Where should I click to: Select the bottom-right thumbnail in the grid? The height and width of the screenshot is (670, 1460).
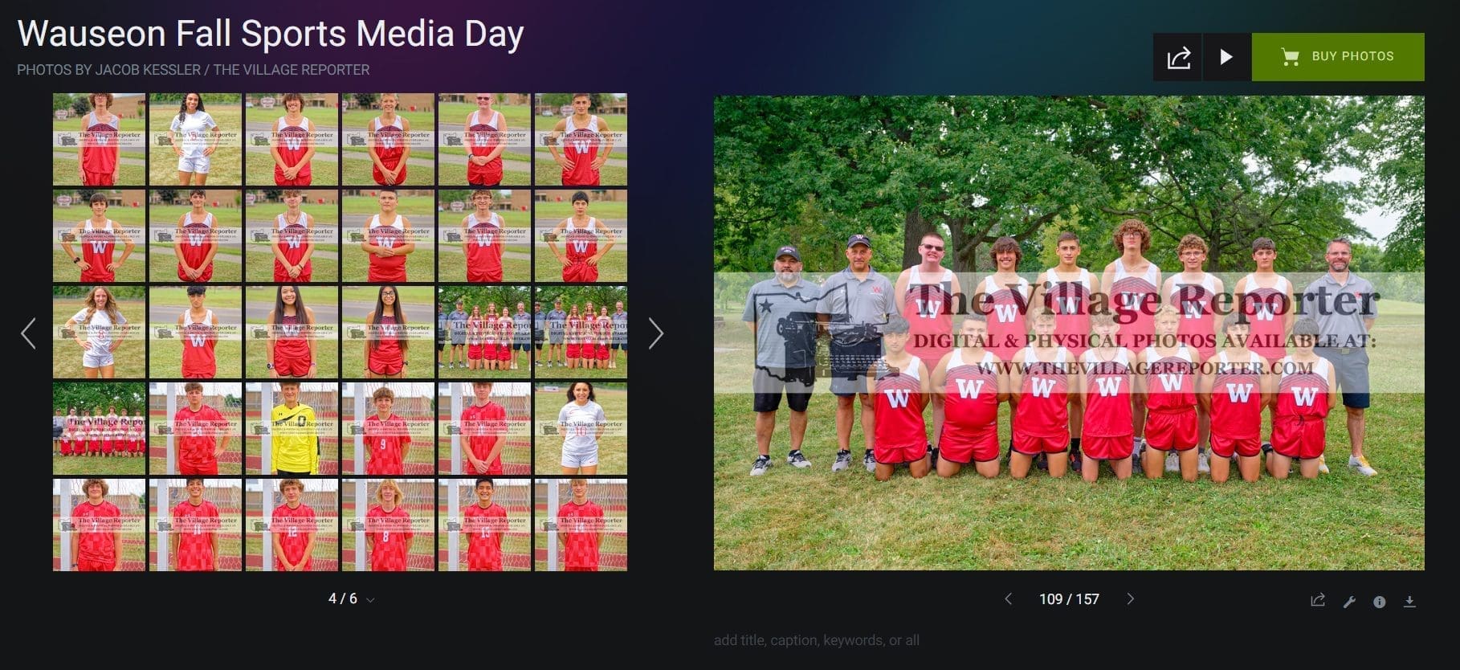(x=581, y=525)
